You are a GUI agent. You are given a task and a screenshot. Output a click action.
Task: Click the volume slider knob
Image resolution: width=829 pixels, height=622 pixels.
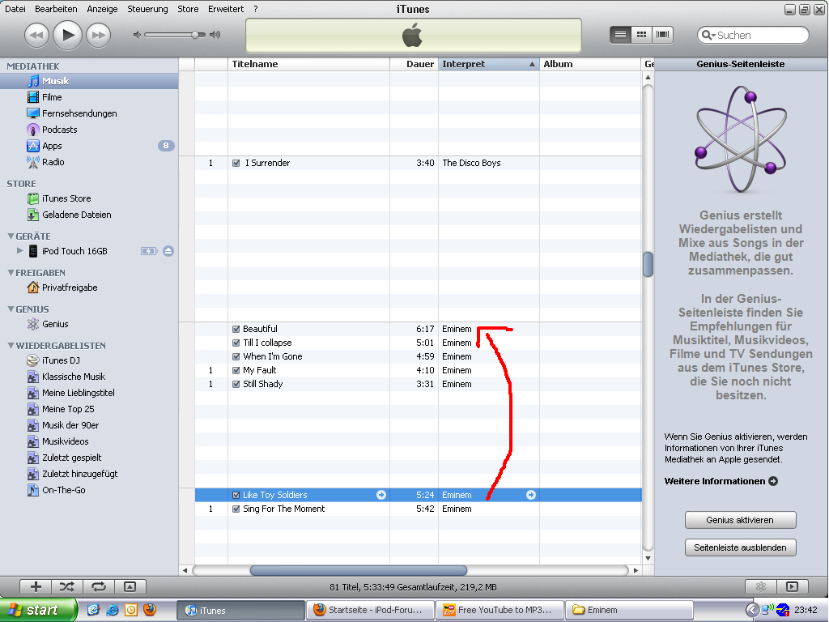(x=196, y=35)
